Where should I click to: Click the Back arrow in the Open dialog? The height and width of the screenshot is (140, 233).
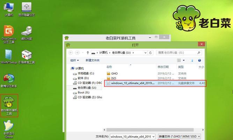(71, 52)
